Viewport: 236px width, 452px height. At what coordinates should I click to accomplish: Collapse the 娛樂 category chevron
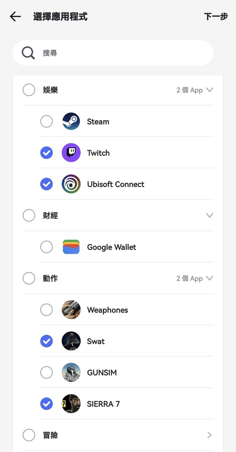[210, 90]
